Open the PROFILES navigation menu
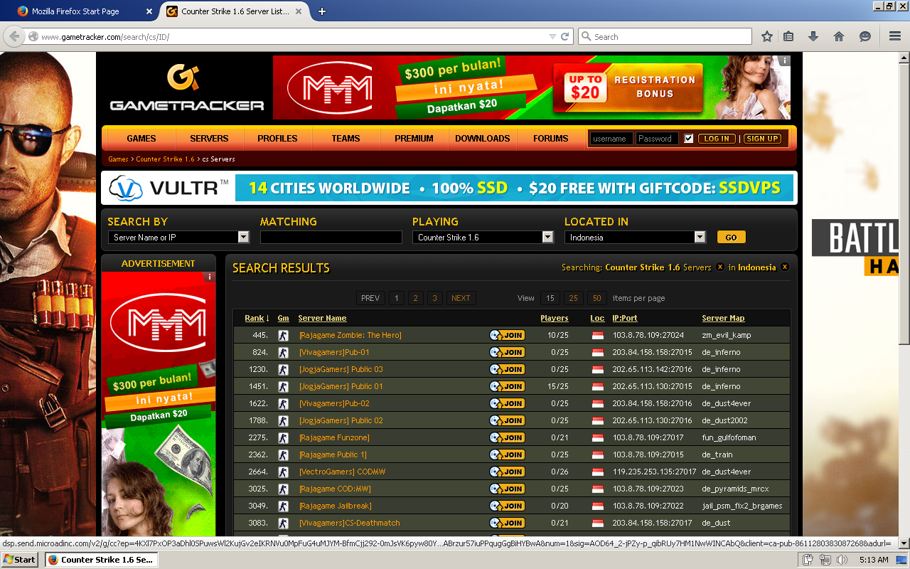910x569 pixels. point(277,139)
